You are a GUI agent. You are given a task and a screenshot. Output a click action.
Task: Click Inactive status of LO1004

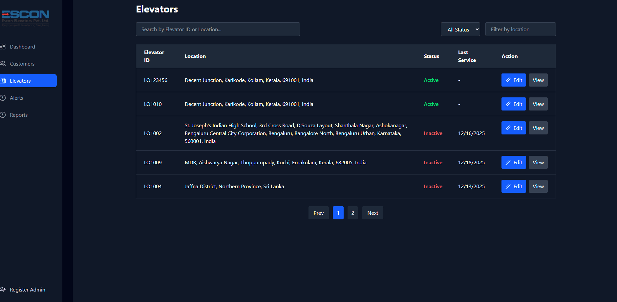coord(433,186)
